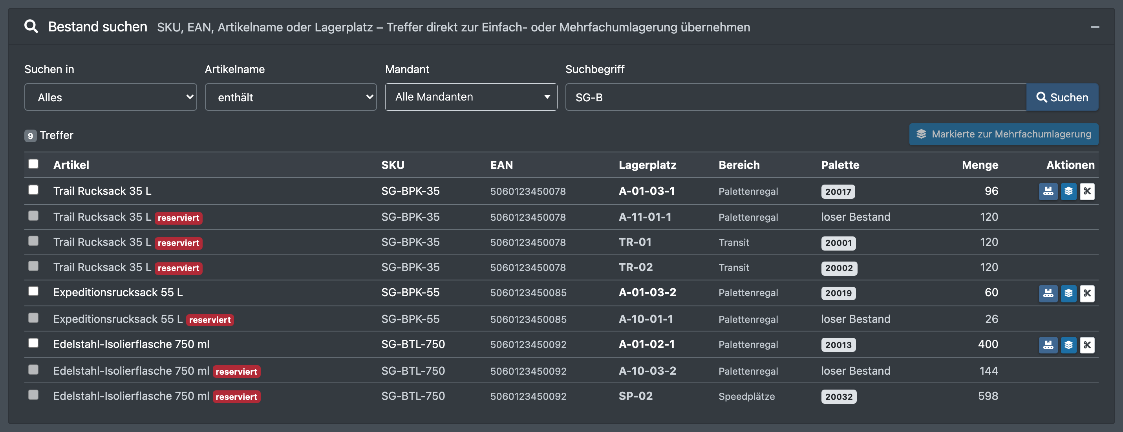This screenshot has width=1123, height=432.
Task: Click layers icon in Trail Rucksack A-01-03-1 row
Action: pos(1068,191)
